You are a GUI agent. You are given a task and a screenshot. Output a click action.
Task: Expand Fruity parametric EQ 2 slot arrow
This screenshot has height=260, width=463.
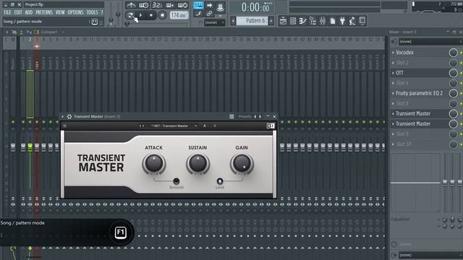(x=393, y=93)
